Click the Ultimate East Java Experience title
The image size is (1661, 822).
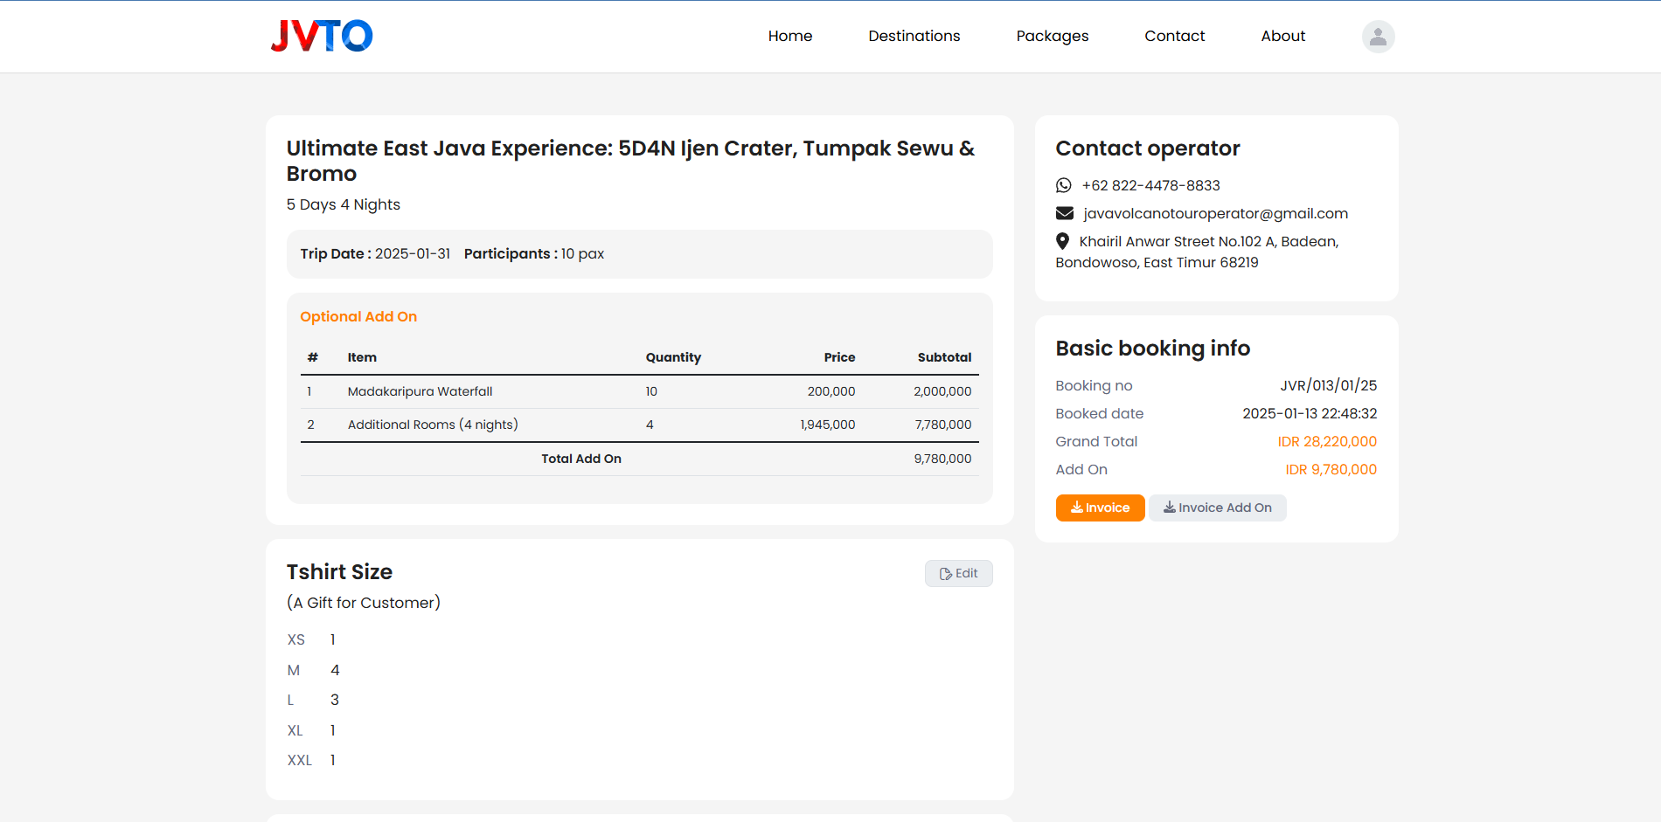pyautogui.click(x=630, y=161)
